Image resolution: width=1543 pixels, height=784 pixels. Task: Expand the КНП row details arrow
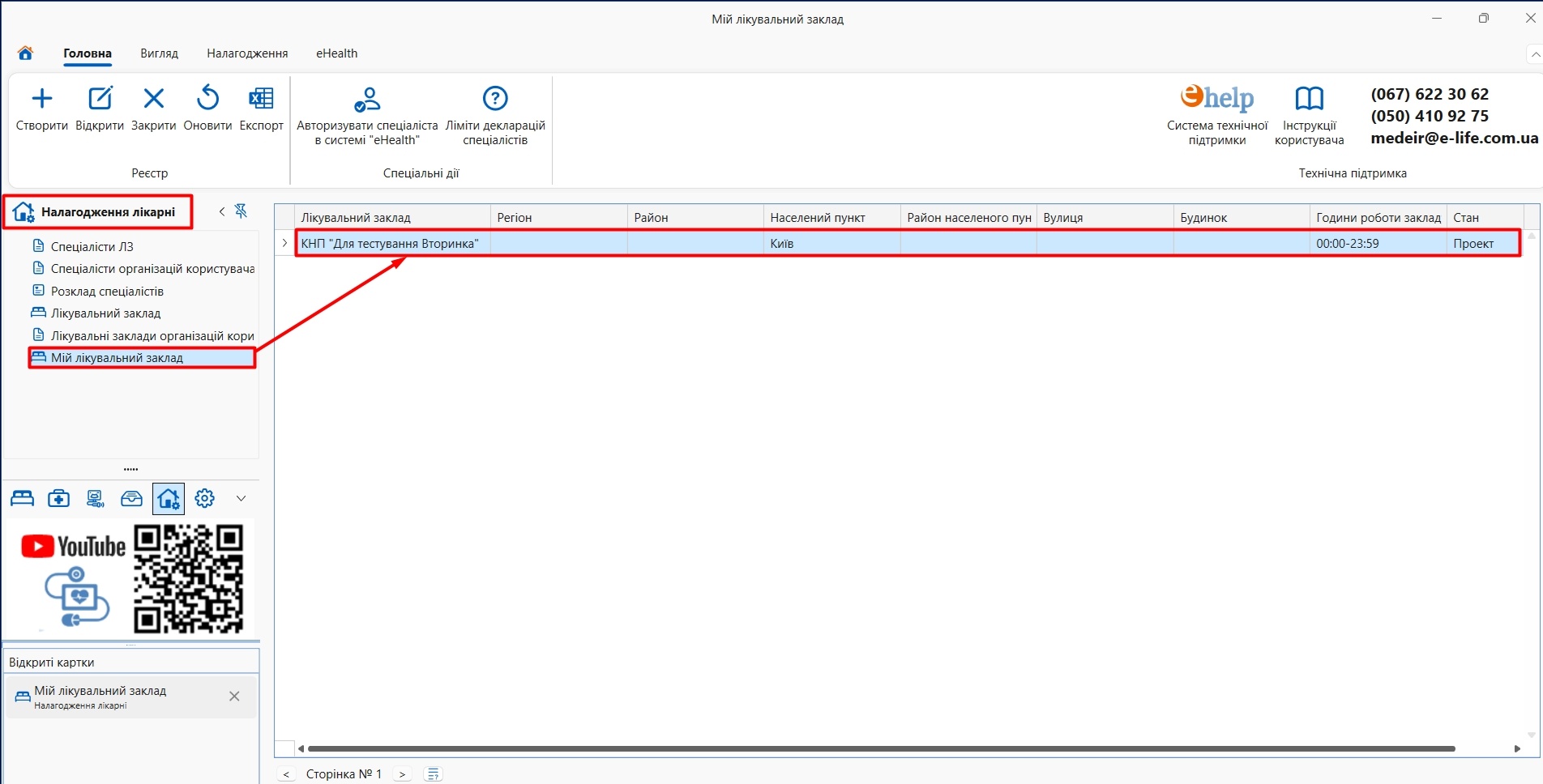pyautogui.click(x=284, y=243)
